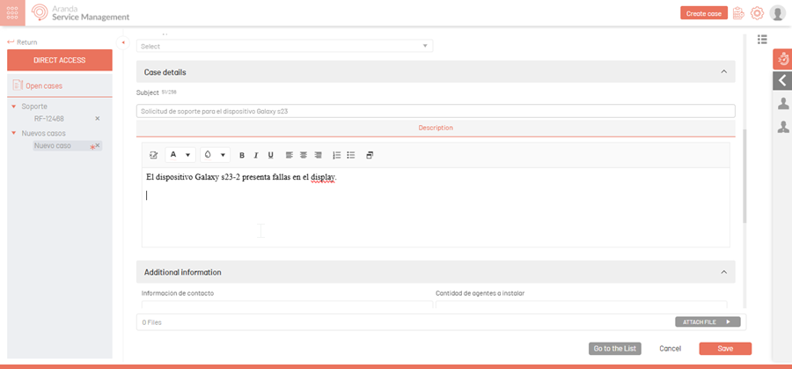The image size is (792, 369).
Task: Insert a bulleted list
Action: [x=350, y=155]
